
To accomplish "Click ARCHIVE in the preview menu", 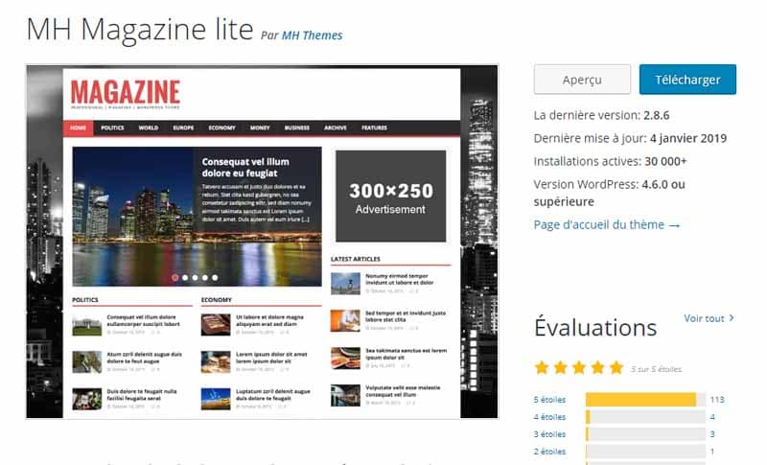I will 336,128.
